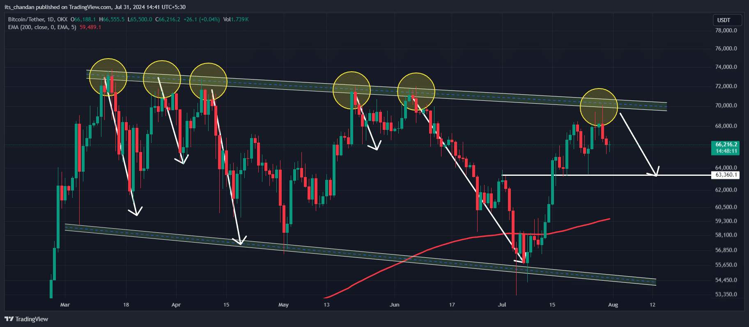
Task: Click the close price C66,216.2 in legend
Action: click(168, 19)
